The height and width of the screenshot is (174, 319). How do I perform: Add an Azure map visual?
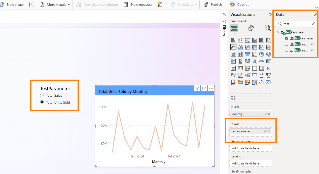pyautogui.click(x=255, y=61)
